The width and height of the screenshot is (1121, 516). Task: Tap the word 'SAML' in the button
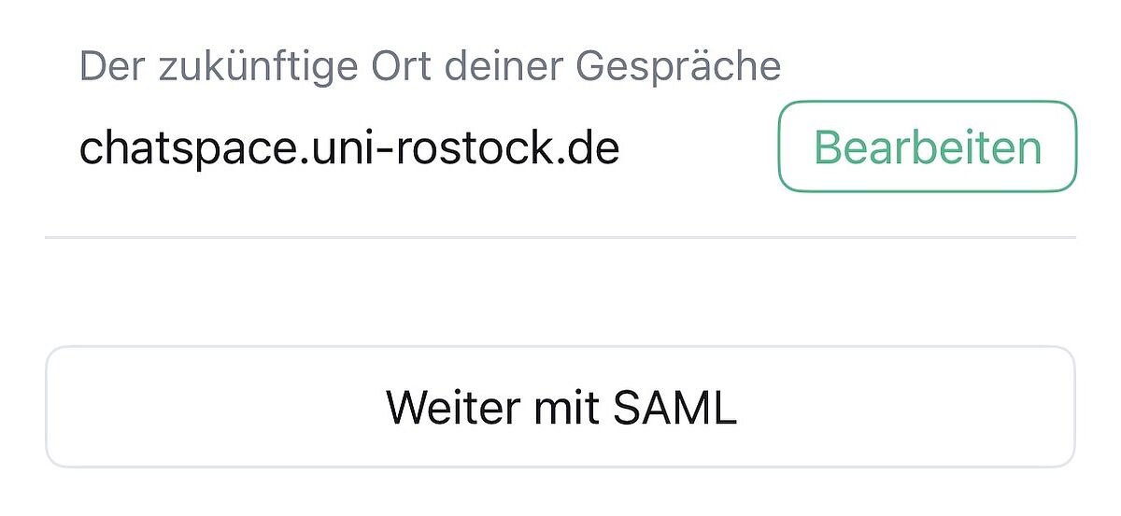(674, 408)
